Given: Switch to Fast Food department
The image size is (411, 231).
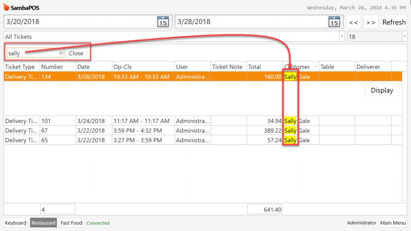Looking at the screenshot, I should coord(71,223).
